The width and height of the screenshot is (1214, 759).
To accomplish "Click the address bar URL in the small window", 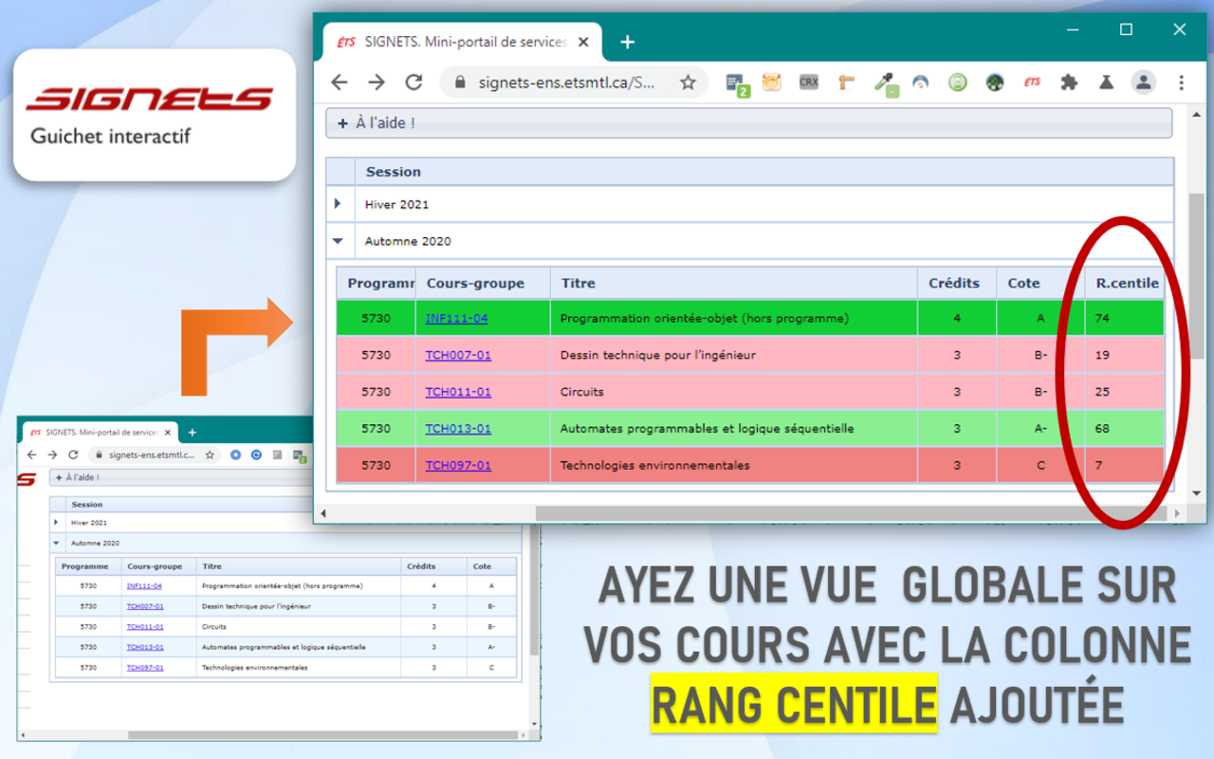I will (151, 455).
